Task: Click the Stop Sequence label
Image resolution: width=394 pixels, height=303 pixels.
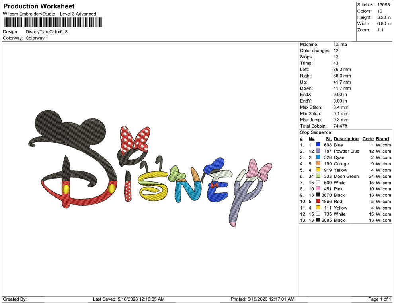Action: point(316,132)
